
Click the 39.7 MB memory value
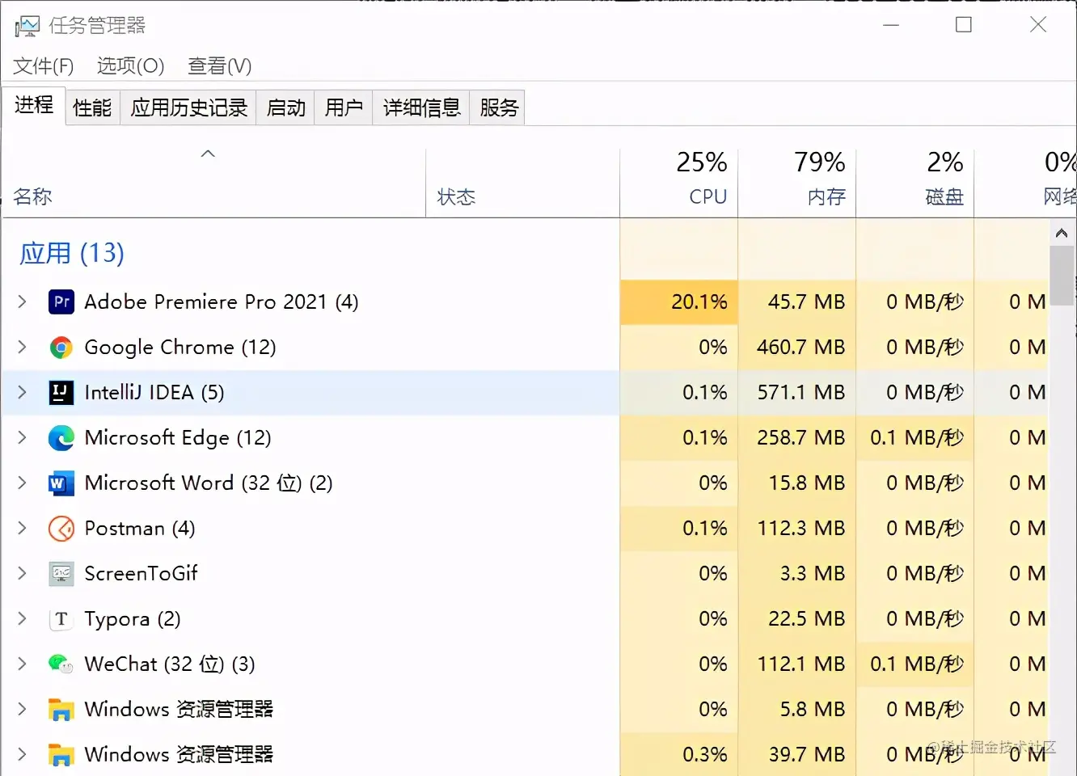pos(807,754)
